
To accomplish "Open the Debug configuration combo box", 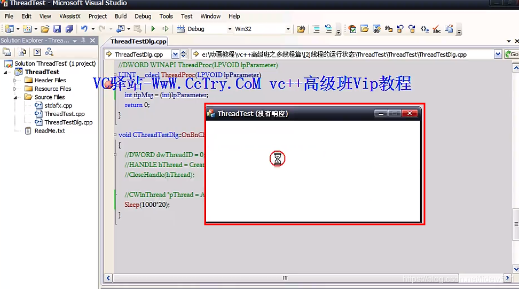I will click(209, 29).
